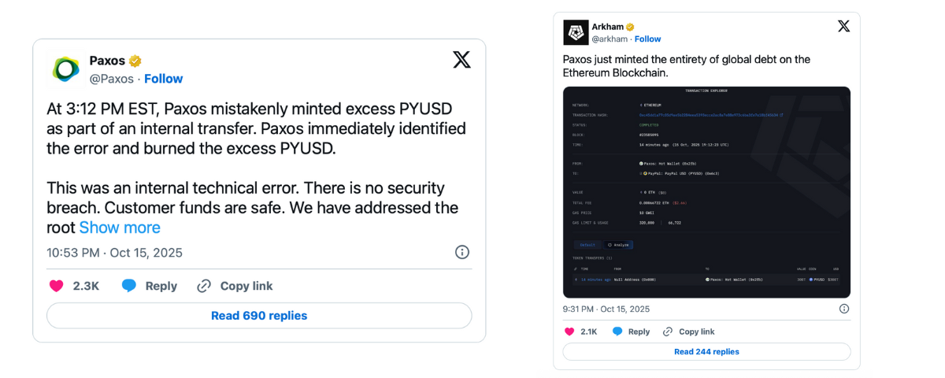945x378 pixels.
Task: Expand Paxos tweet with Show more
Action: point(120,228)
